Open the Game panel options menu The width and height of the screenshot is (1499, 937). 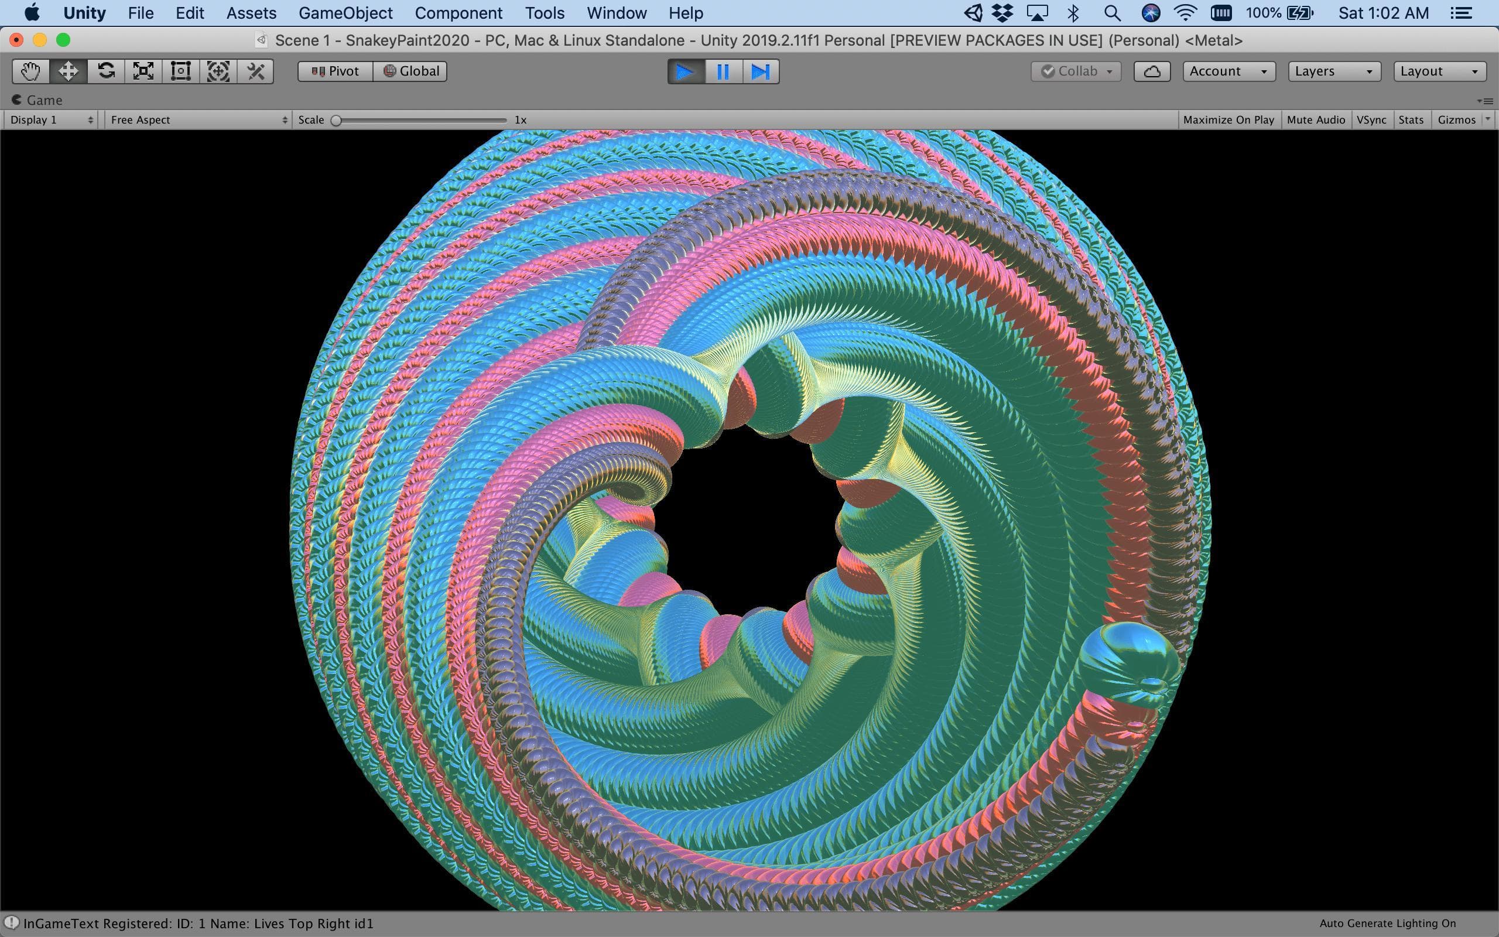[1485, 100]
